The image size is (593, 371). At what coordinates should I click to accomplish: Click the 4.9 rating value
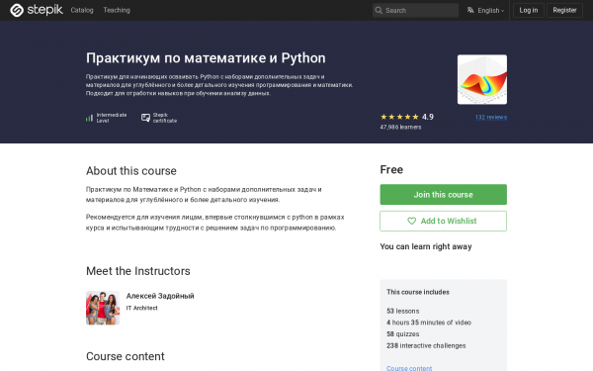click(x=428, y=117)
